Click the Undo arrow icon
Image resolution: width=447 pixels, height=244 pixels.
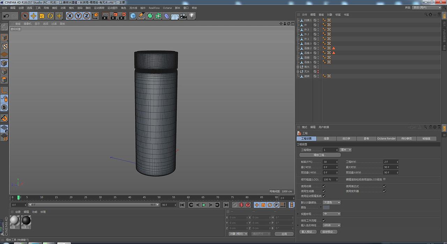pos(6,16)
